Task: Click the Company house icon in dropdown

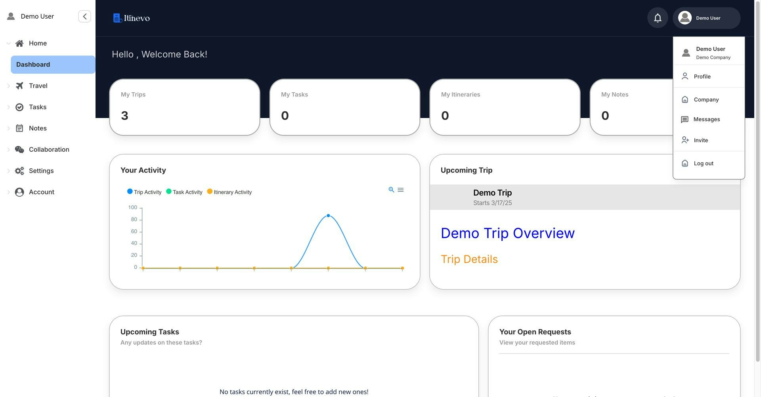Action: click(x=685, y=99)
